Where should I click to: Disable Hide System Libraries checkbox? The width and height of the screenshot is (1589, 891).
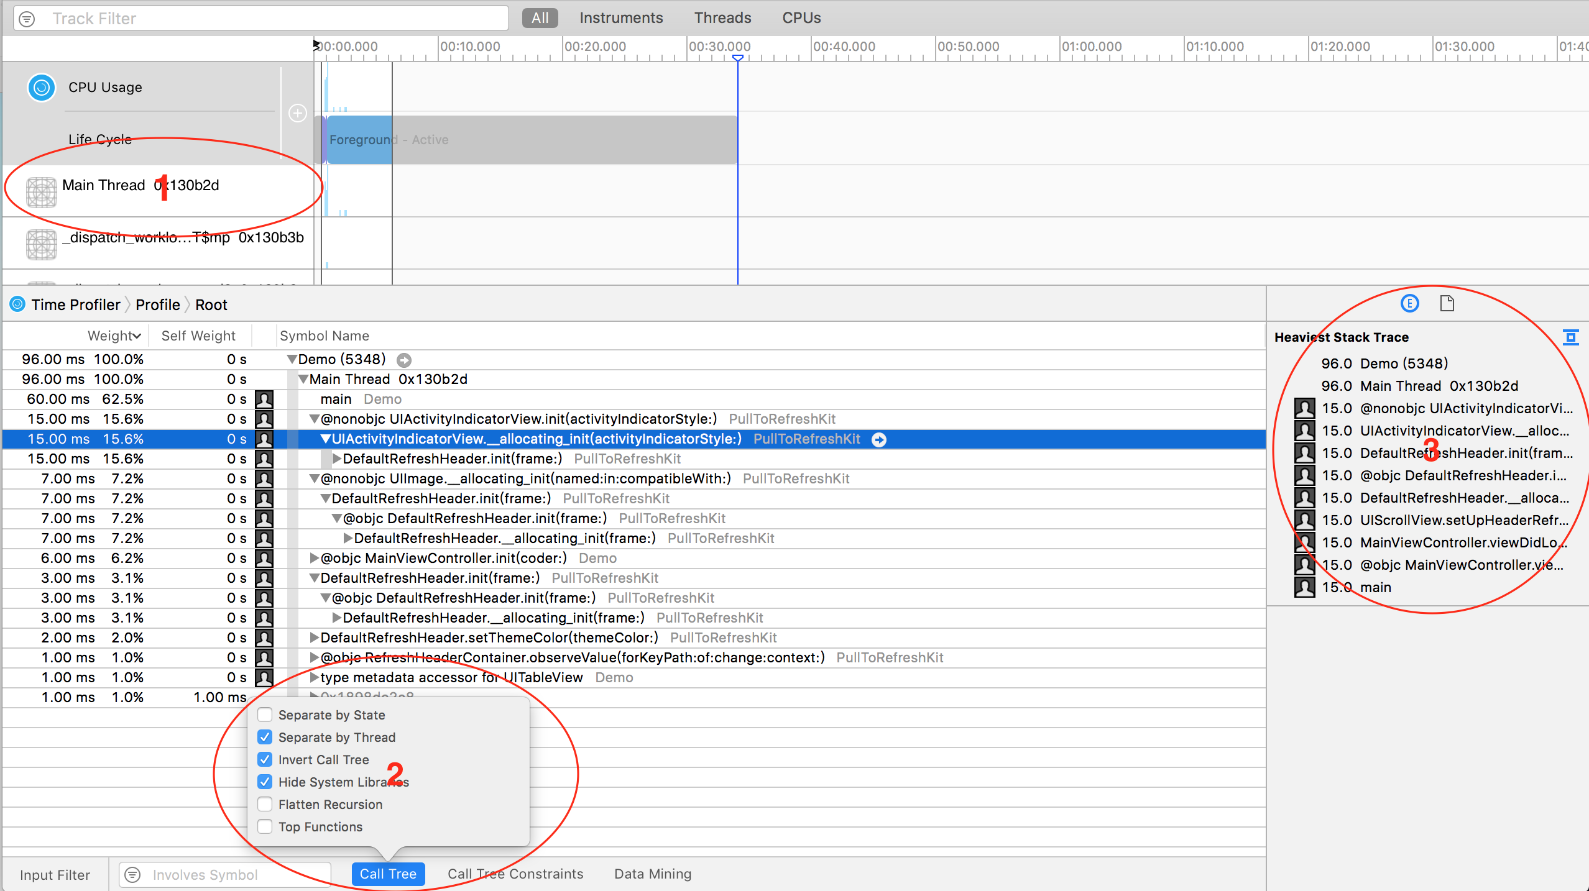(265, 782)
